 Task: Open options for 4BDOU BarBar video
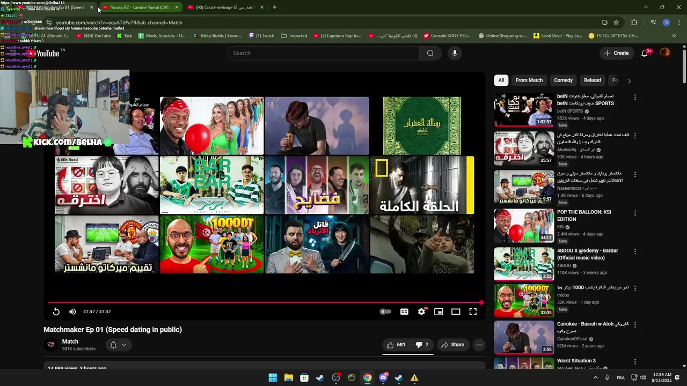tap(635, 252)
